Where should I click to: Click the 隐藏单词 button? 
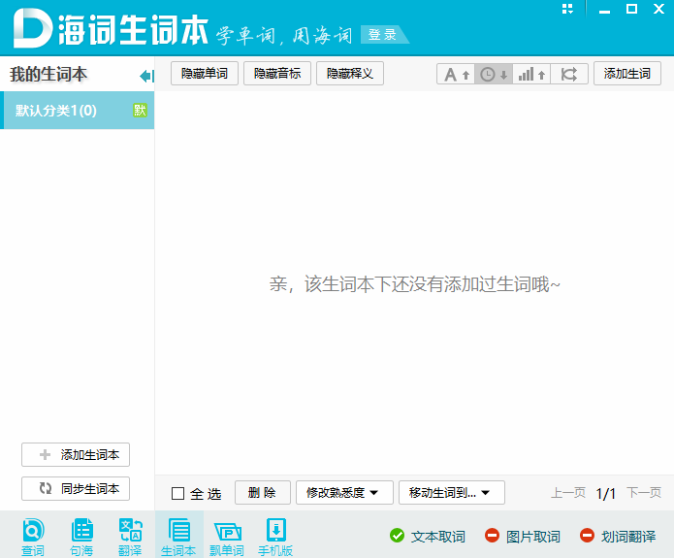coord(205,74)
